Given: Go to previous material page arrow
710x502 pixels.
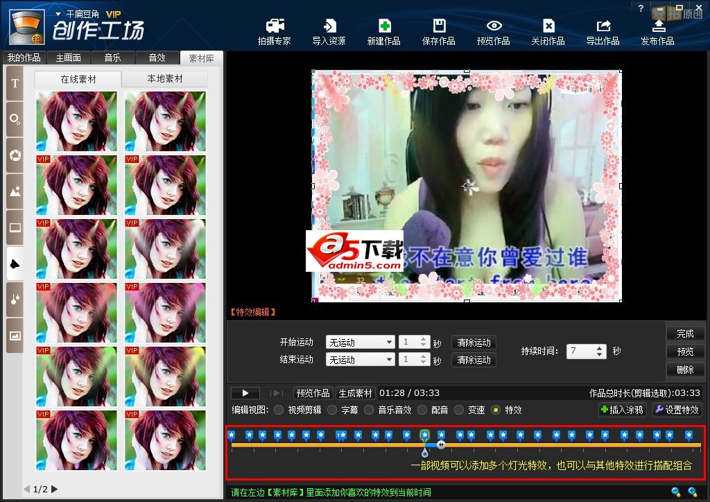Looking at the screenshot, I should click(27, 489).
